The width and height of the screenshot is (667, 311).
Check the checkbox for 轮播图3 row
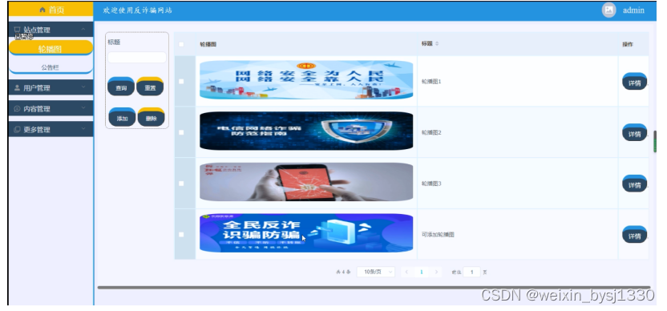click(x=182, y=184)
